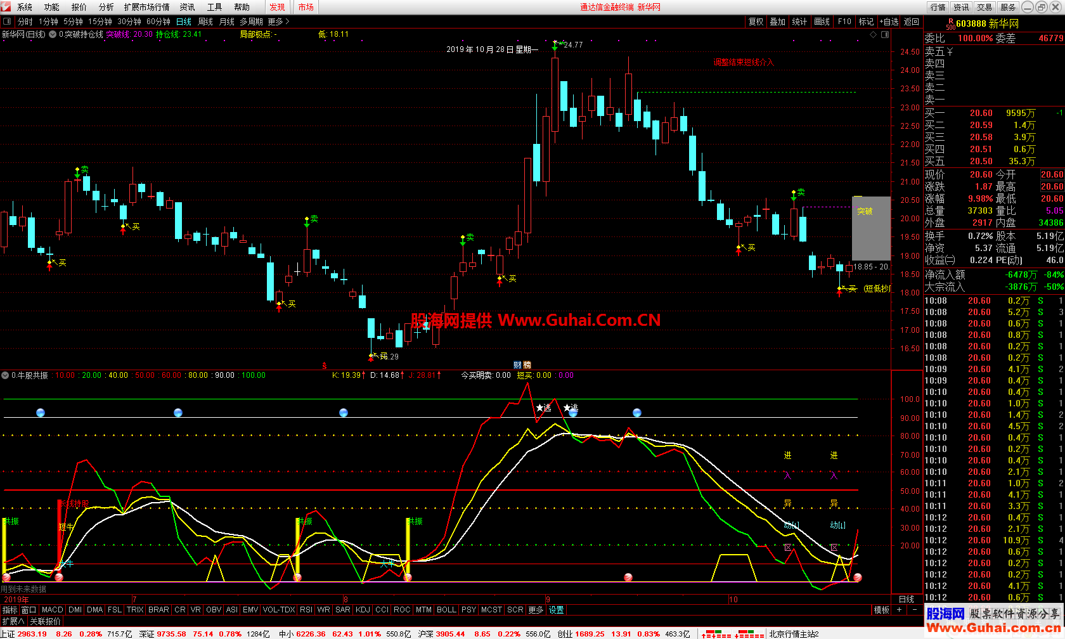Switch to 1分钟 period
The image size is (1065, 639).
[x=48, y=22]
